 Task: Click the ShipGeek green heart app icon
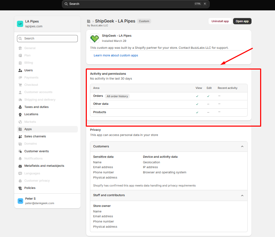tap(94, 38)
